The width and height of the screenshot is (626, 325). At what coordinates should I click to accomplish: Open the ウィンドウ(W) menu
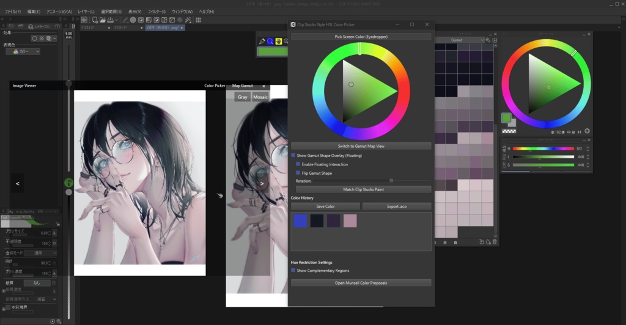click(x=182, y=12)
